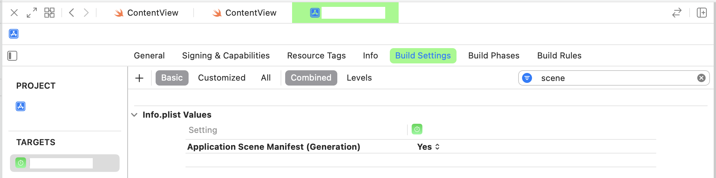The image size is (716, 178).
Task: Add a build setting with plus button
Action: [140, 78]
